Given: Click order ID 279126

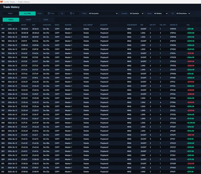Looking at the screenshot, I should point(173,86).
